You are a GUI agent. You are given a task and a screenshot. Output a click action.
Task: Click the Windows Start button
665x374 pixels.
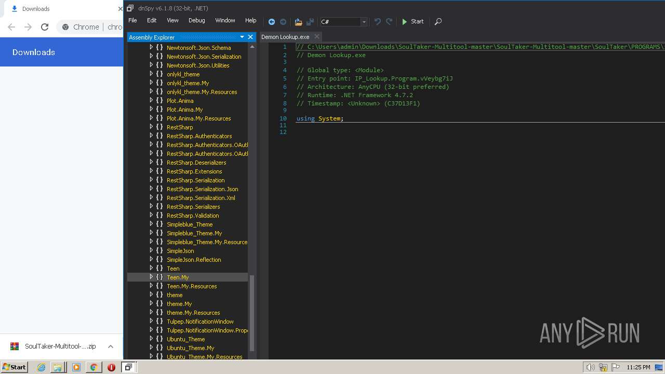pyautogui.click(x=14, y=367)
